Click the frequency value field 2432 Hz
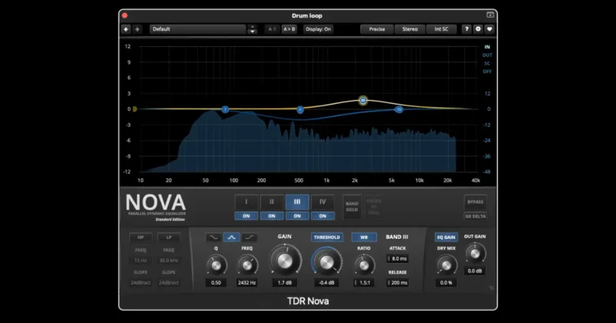The height and width of the screenshot is (323, 616). coord(247,282)
